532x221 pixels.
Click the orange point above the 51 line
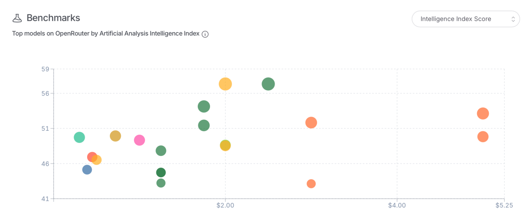[311, 122]
